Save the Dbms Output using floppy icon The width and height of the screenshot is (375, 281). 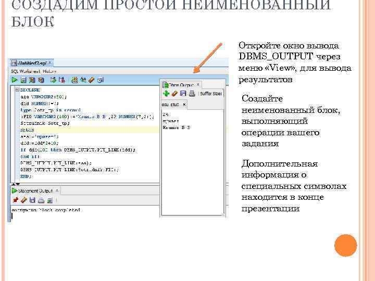(x=183, y=94)
